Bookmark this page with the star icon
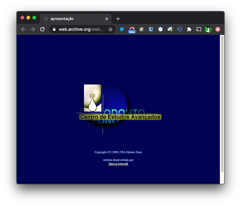This screenshot has height=206, width=241. click(111, 29)
